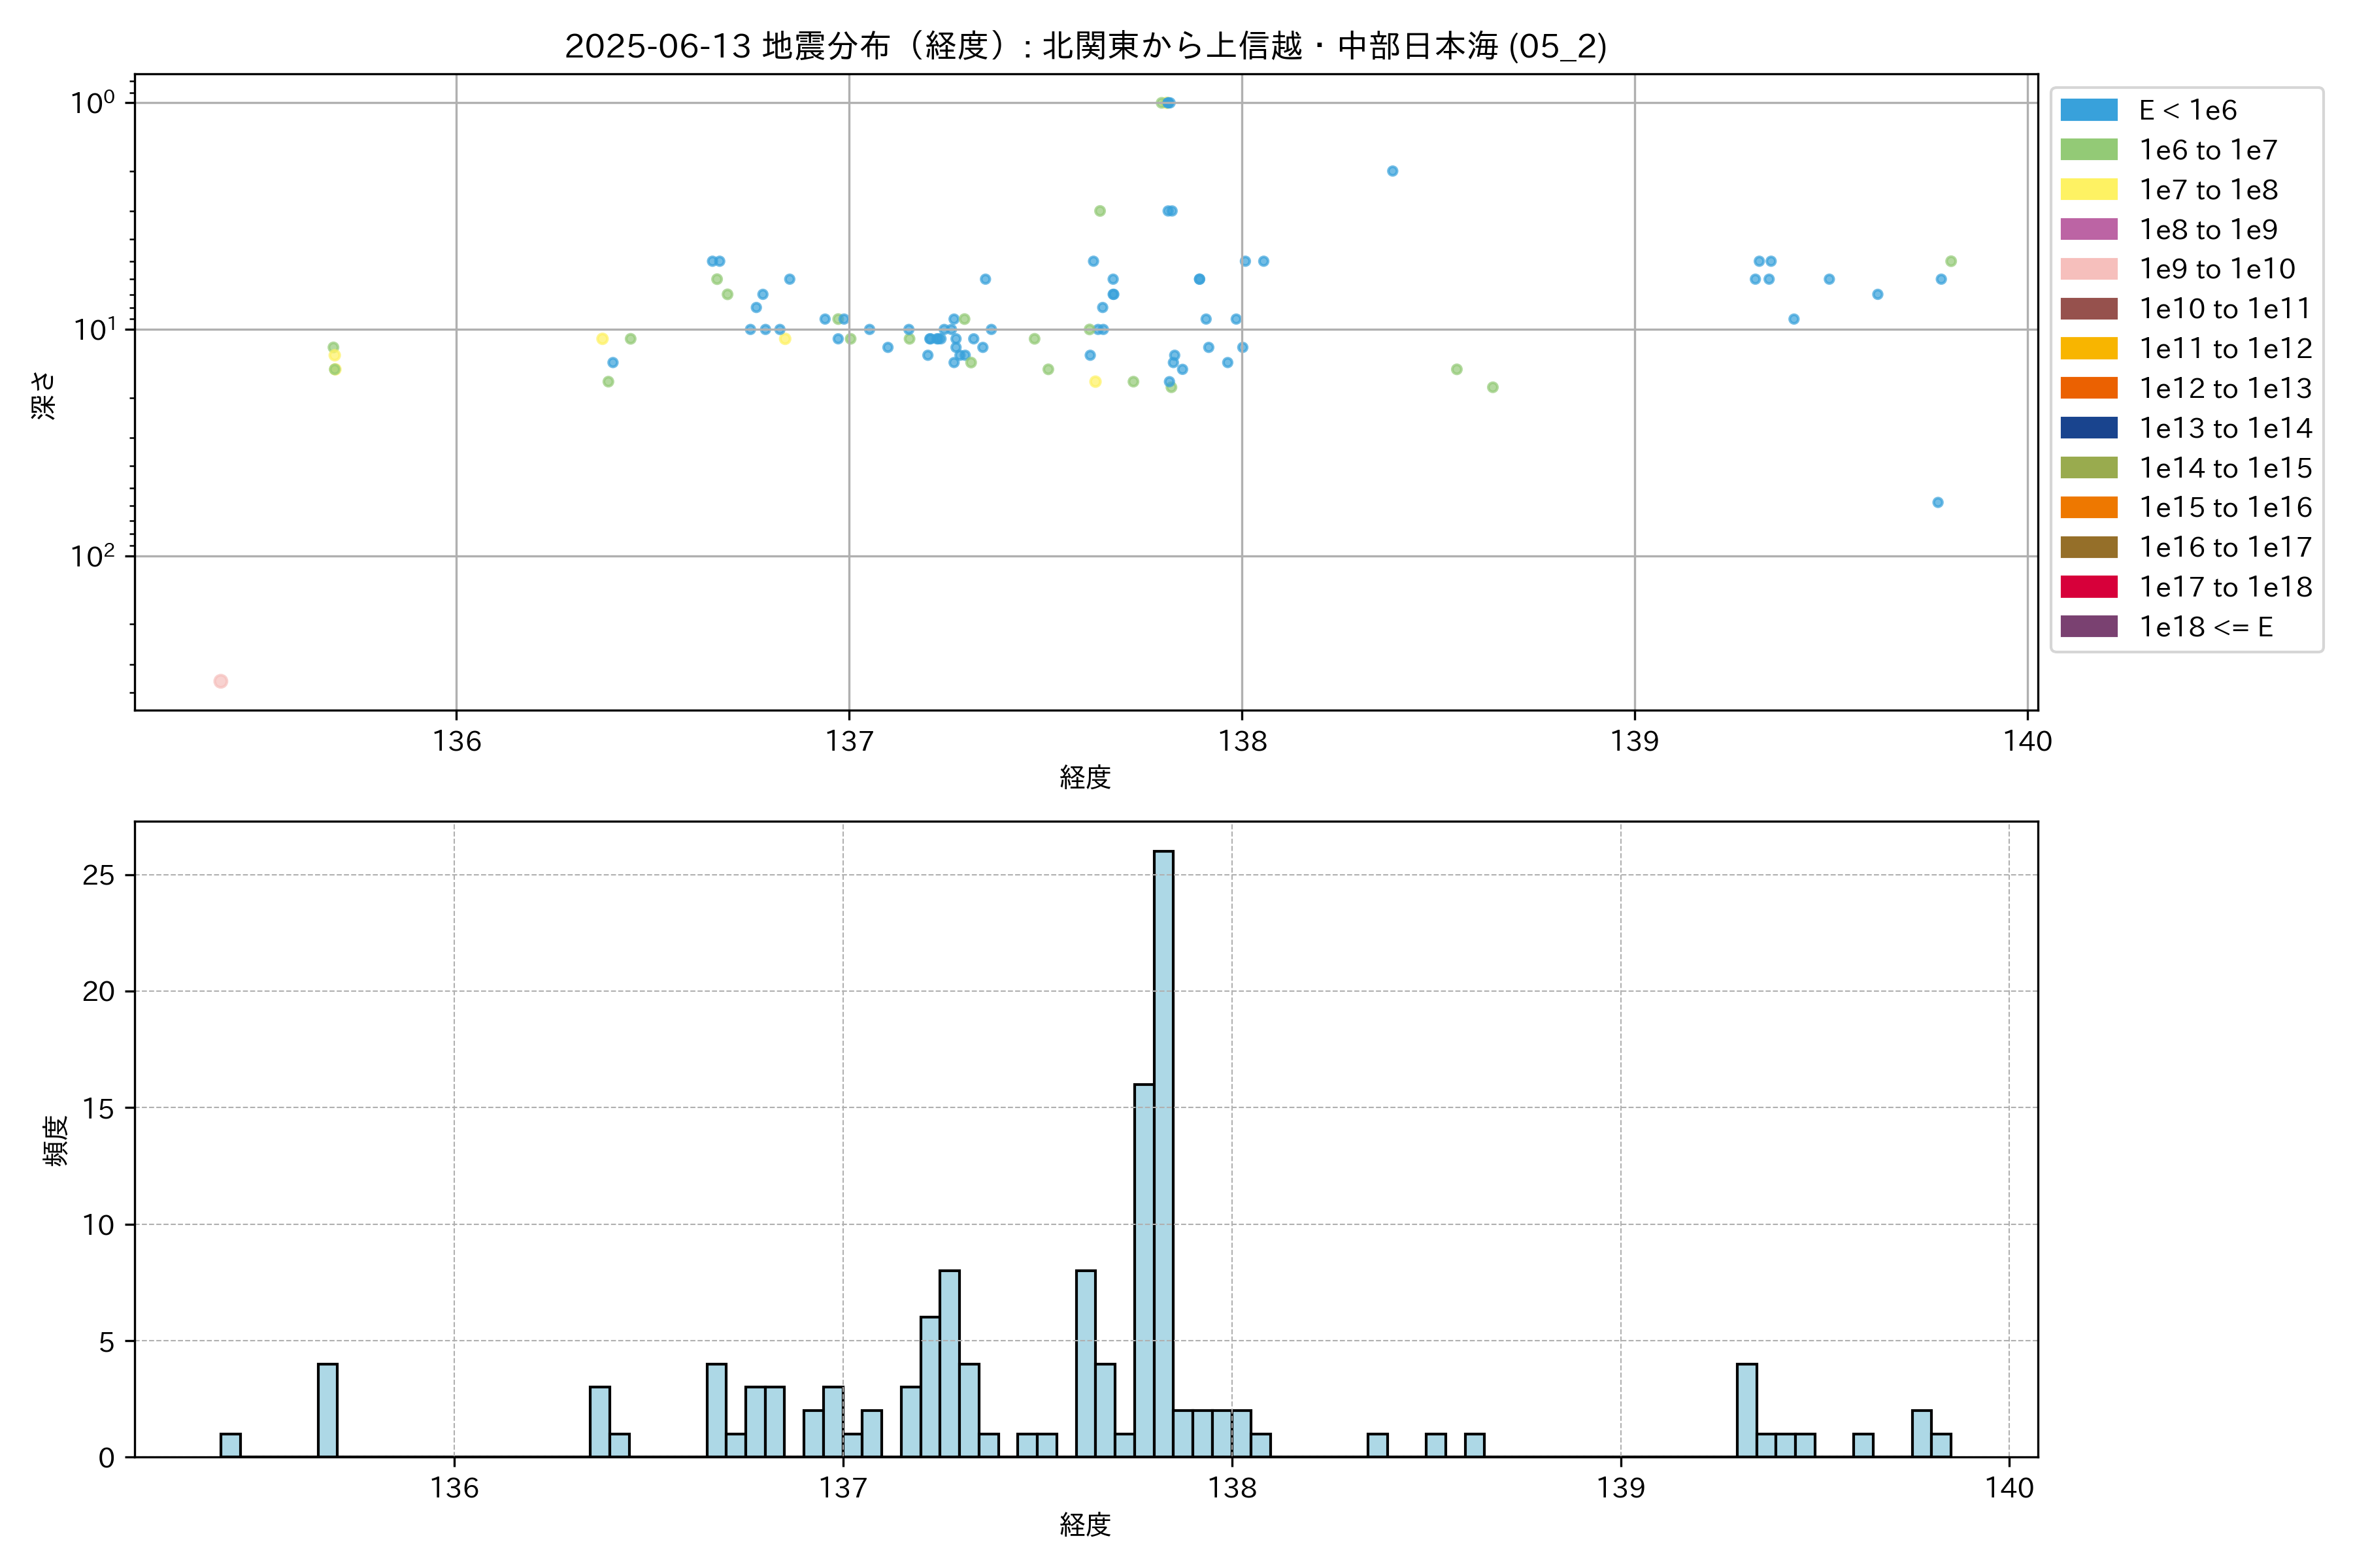This screenshot has width=2353, height=1568.
Task: Click the pink scatter point at bottom left
Action: [x=220, y=681]
